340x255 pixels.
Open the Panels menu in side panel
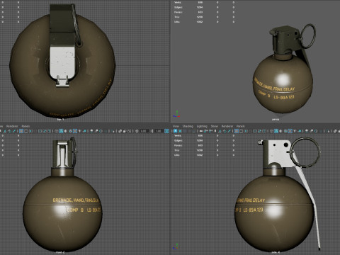[x=240, y=126]
